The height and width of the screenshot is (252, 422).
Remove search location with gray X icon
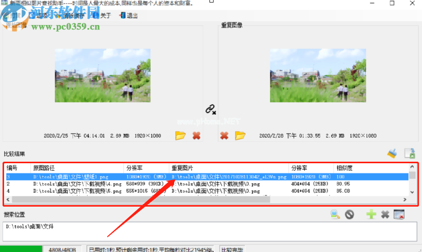[385, 214]
